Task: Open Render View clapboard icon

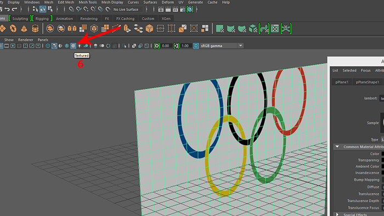Action: 161,9
